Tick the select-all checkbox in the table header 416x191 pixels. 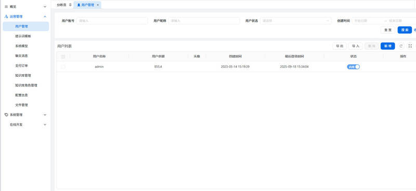pyautogui.click(x=63, y=57)
